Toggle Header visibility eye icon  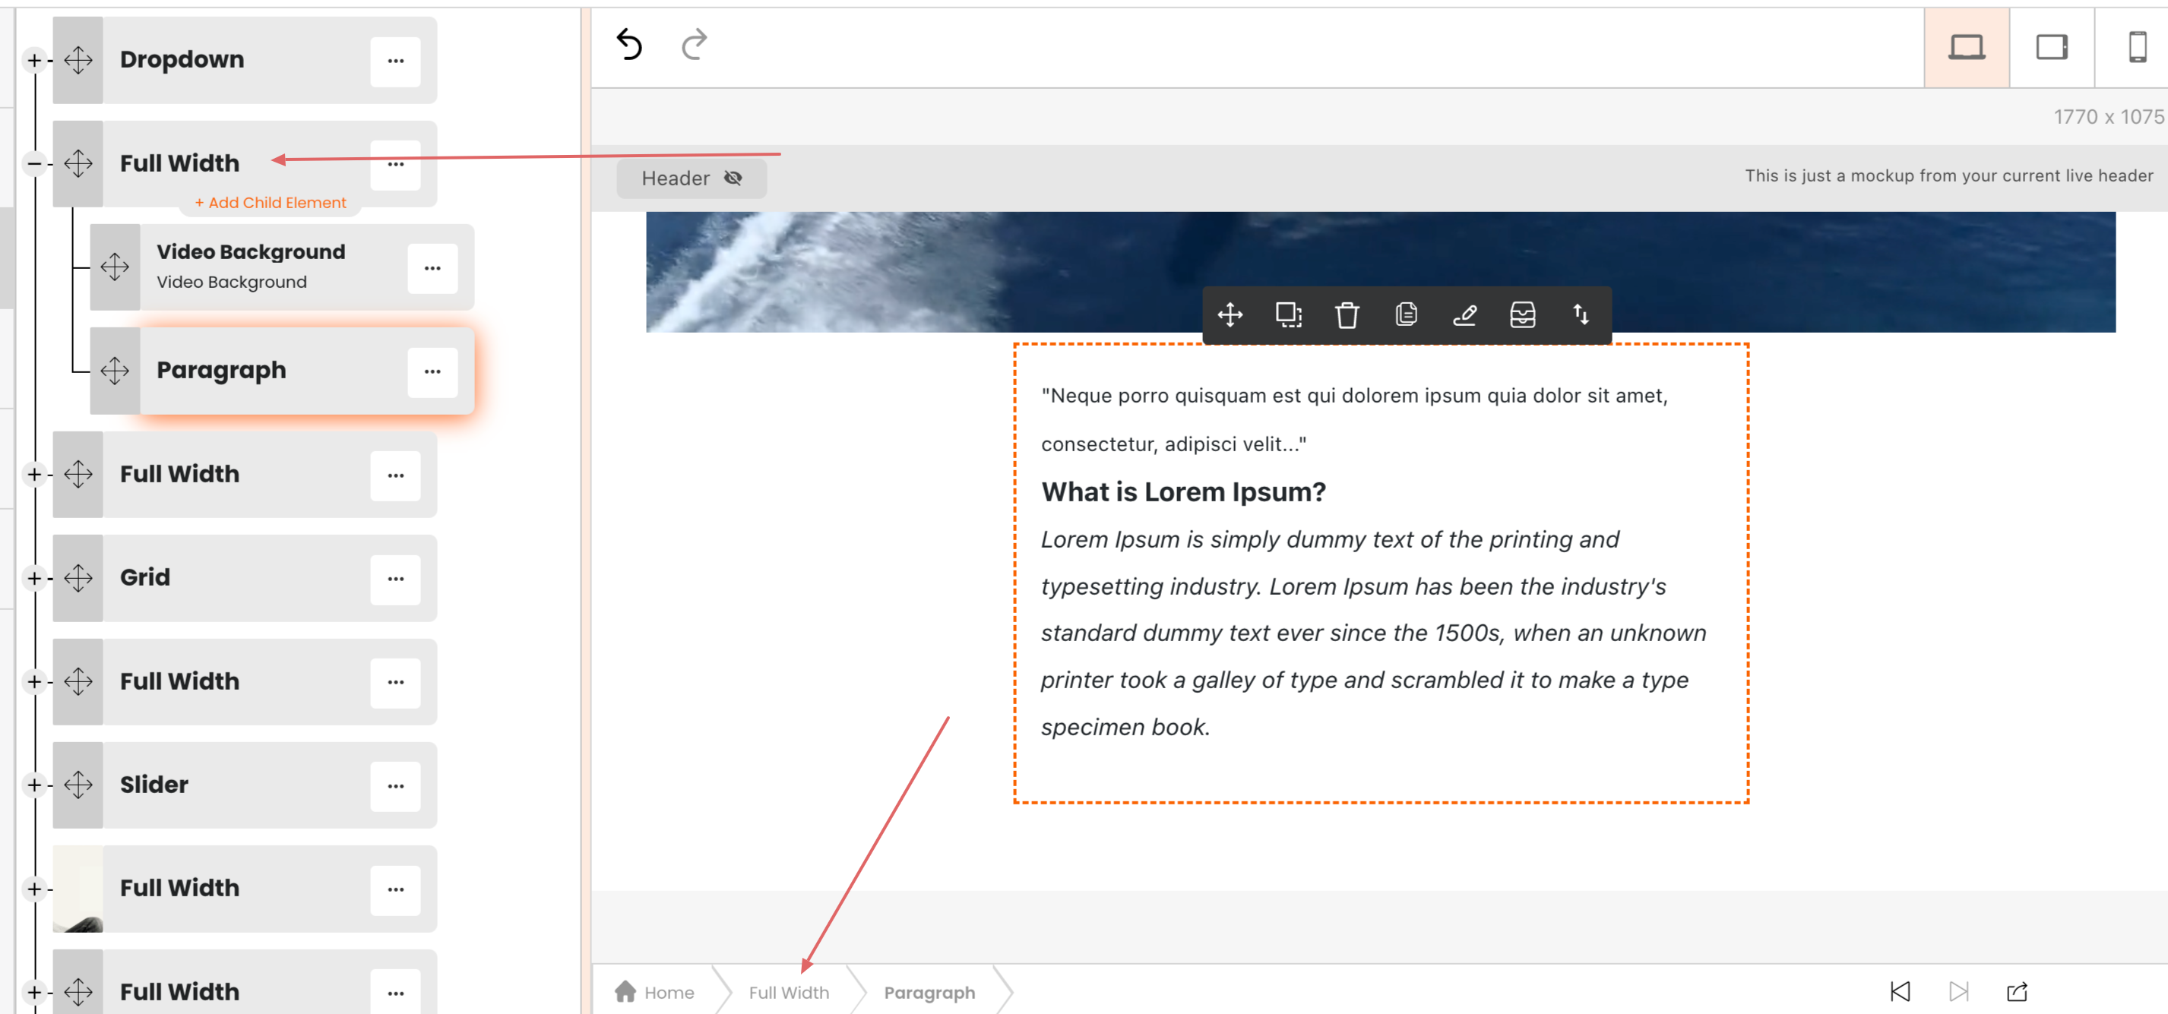point(733,178)
